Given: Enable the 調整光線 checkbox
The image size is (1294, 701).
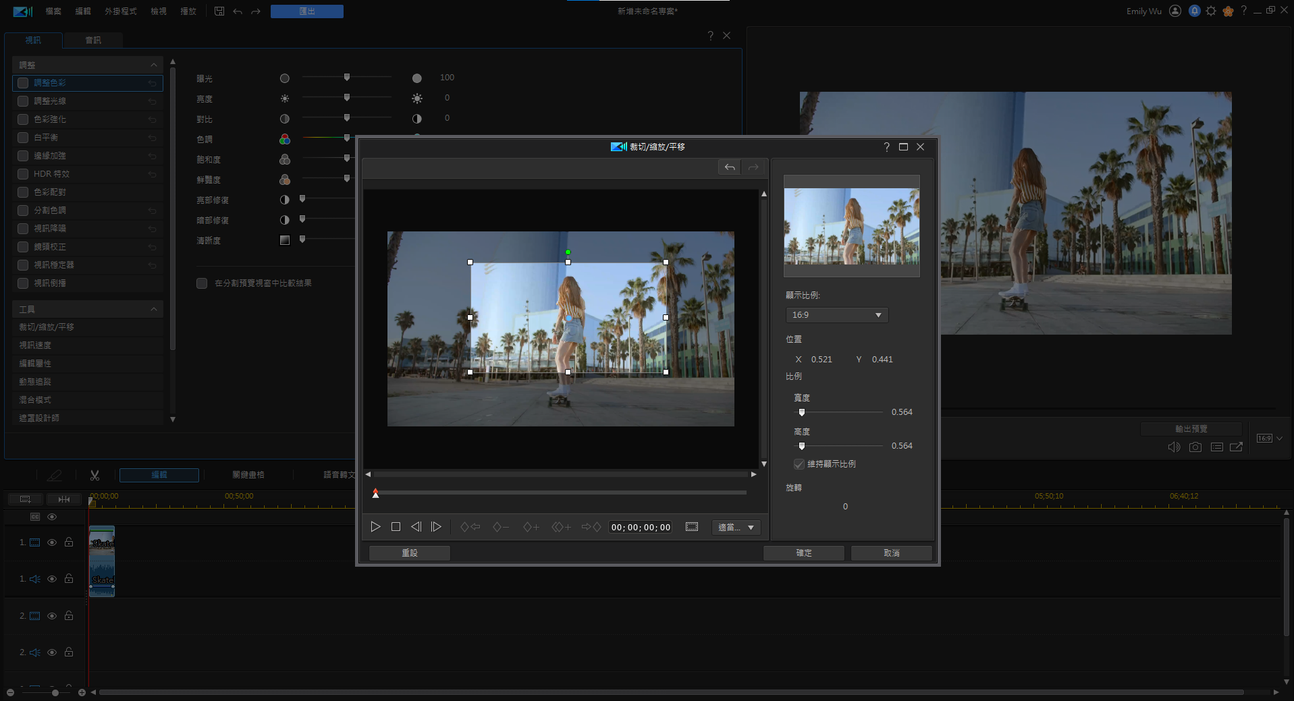Looking at the screenshot, I should 23,101.
